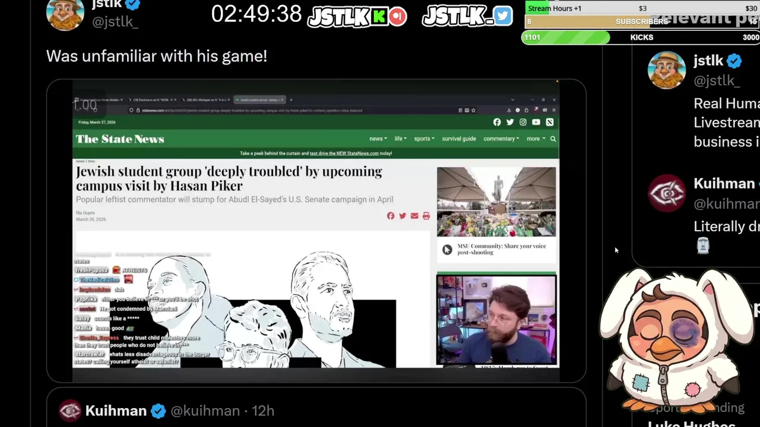The image size is (760, 427).
Task: Print the article using printer icon
Action: coord(426,216)
